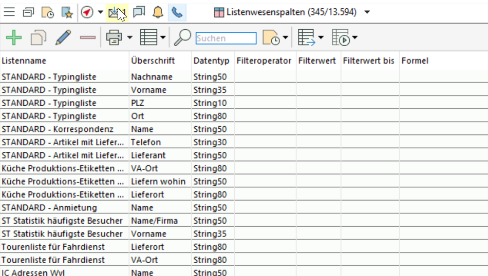The width and height of the screenshot is (488, 276).
Task: Open notifications bell icon
Action: pos(158,12)
